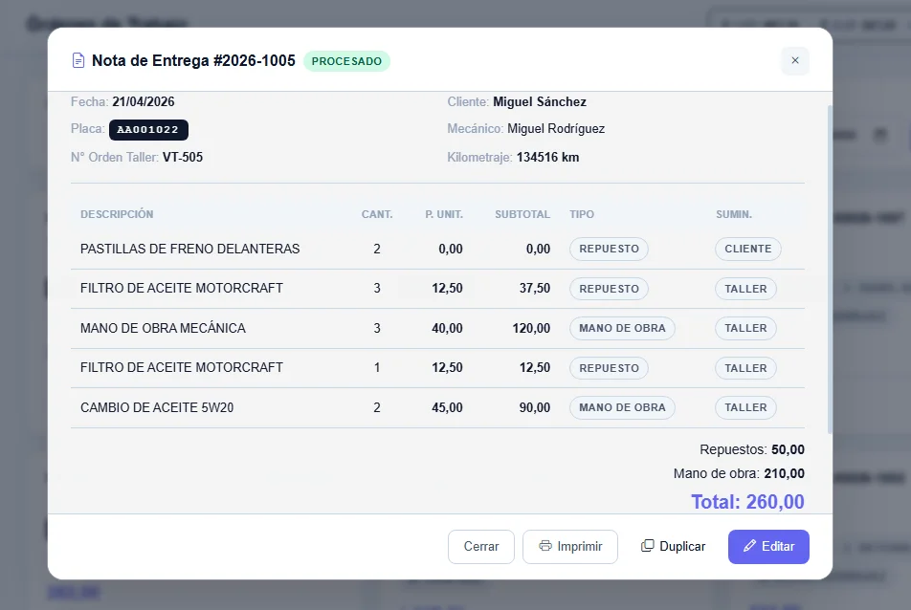Click the CLIENTE supplier badge
The height and width of the screenshot is (610, 911).
tap(747, 249)
